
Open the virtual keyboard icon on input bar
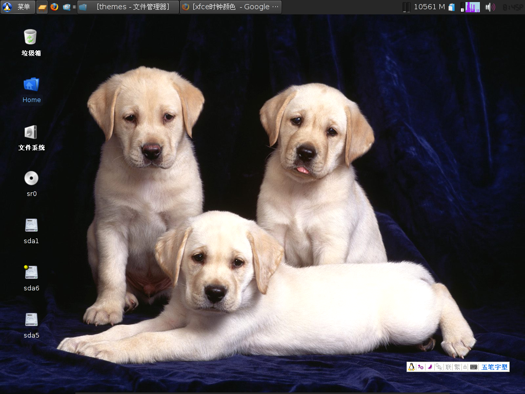474,367
